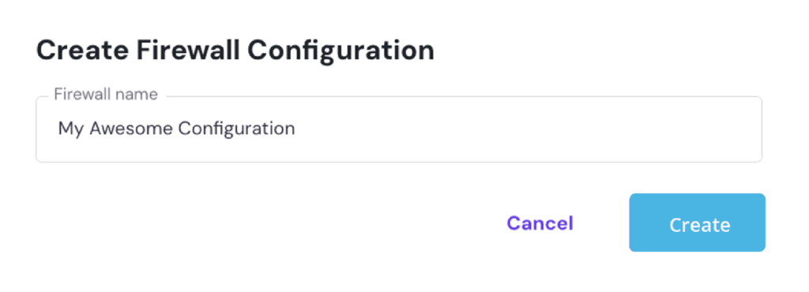The height and width of the screenshot is (292, 809).
Task: Click the 'Create Firewall Configuration' heading
Action: pyautogui.click(x=235, y=51)
